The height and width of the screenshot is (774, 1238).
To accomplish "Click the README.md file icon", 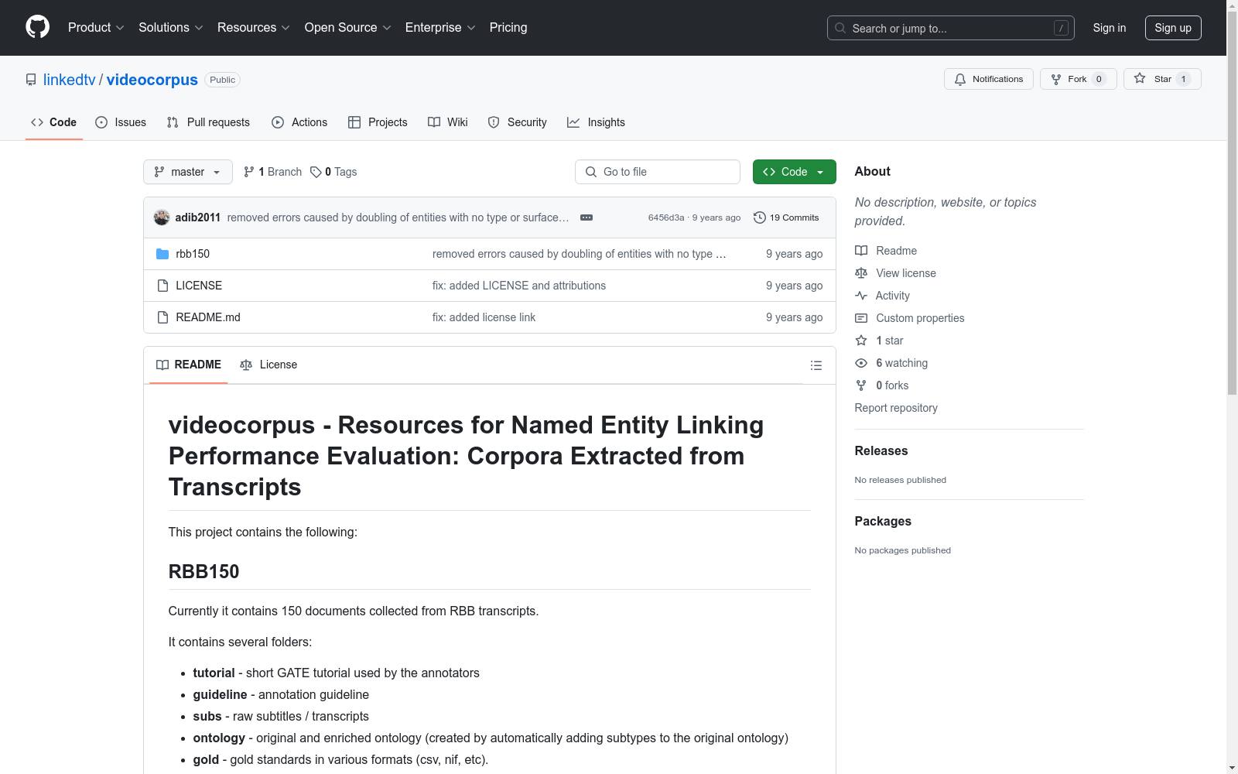I will [x=162, y=317].
